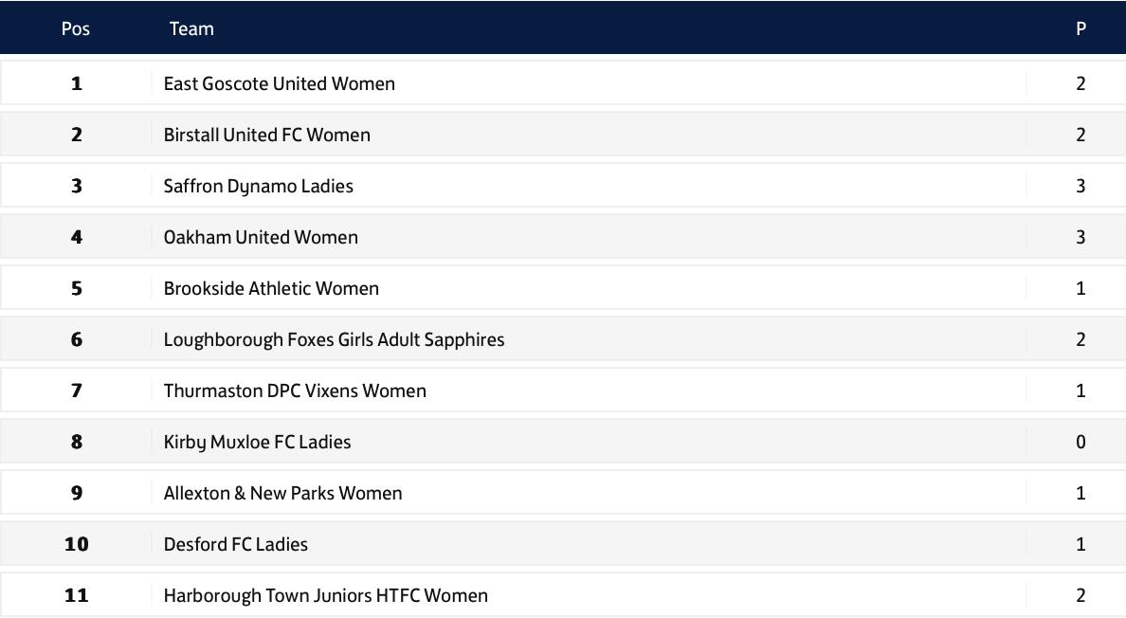Open Loughborough Foxes Girls Adult Sapphires
The height and width of the screenshot is (618, 1126).
[334, 339]
